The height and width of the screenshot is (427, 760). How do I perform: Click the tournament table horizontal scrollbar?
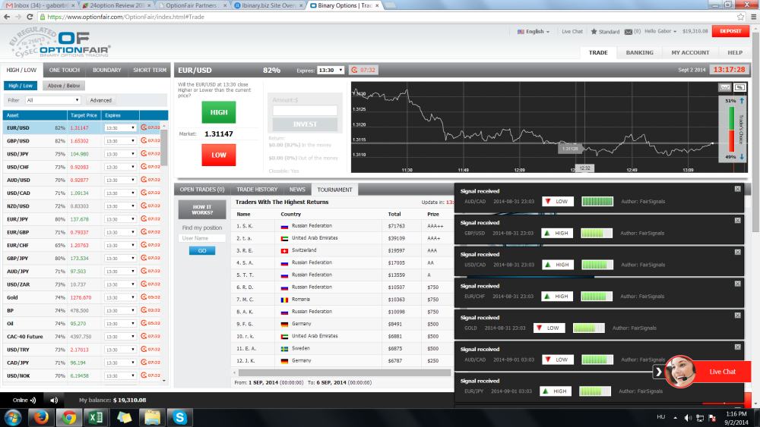pyautogui.click(x=344, y=373)
